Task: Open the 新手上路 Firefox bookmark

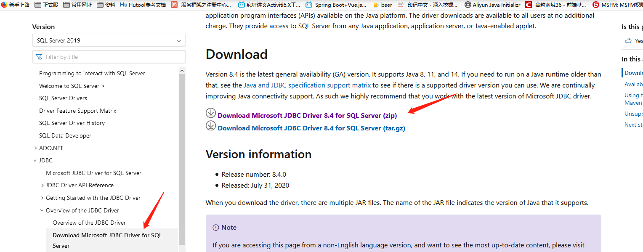Action: (15, 5)
